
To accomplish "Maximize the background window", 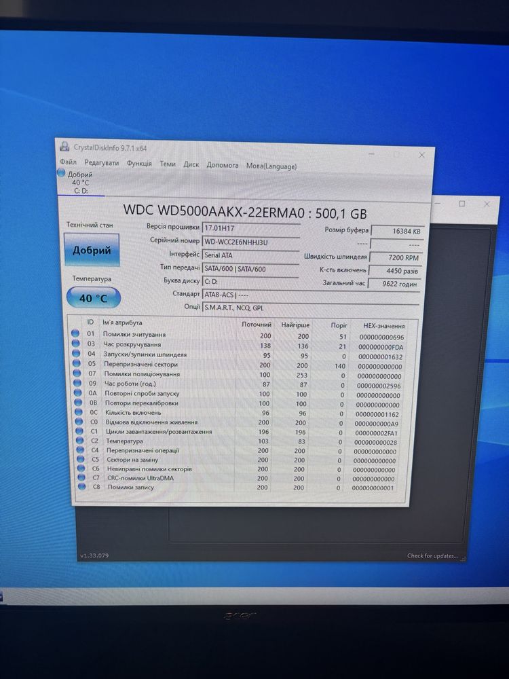I will point(461,204).
